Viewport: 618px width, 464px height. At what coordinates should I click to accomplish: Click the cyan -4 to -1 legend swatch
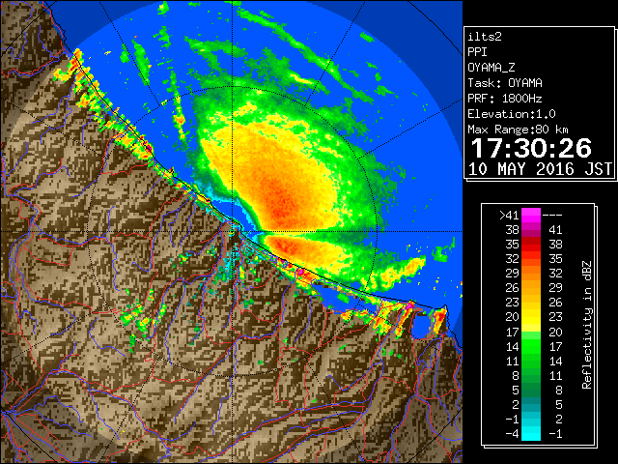[531, 433]
